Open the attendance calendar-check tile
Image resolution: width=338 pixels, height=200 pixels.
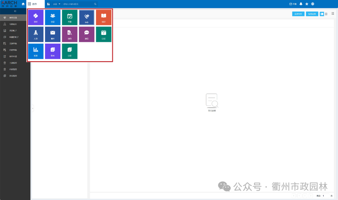click(x=70, y=17)
